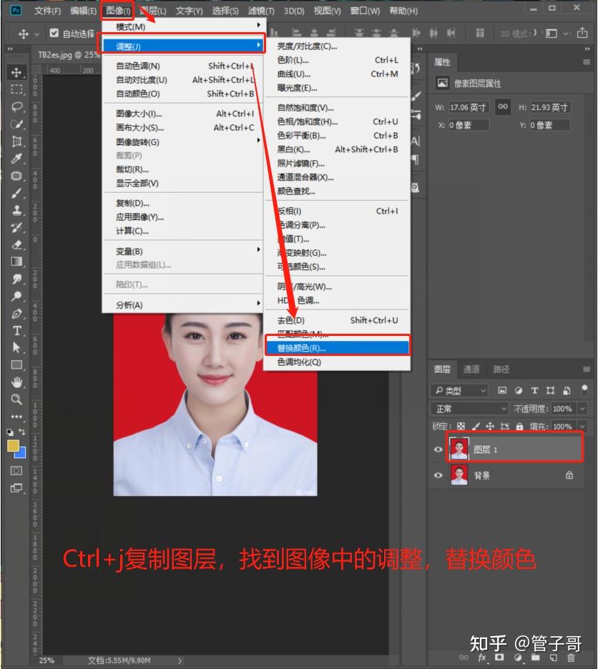Open the 类型 layer filter dropdown

point(460,390)
